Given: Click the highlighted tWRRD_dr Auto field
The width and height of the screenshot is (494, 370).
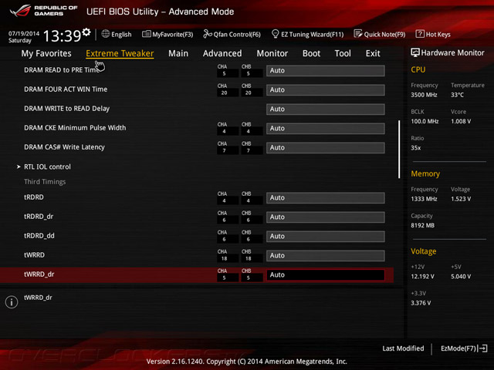Looking at the screenshot, I should (x=326, y=274).
